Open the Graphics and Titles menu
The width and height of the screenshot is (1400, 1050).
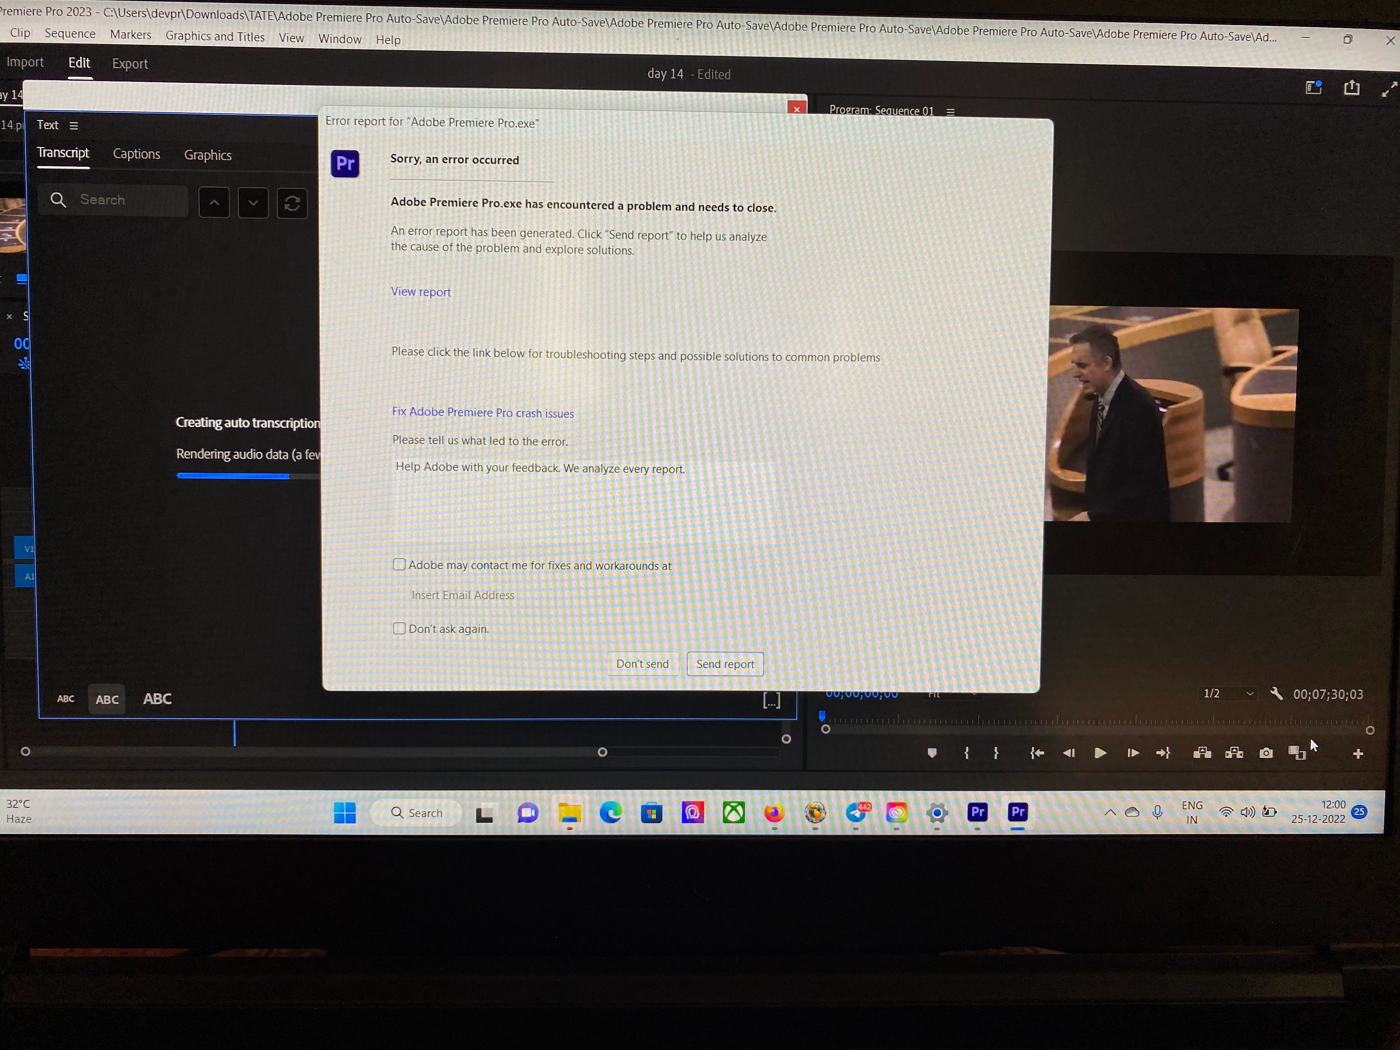point(215,36)
